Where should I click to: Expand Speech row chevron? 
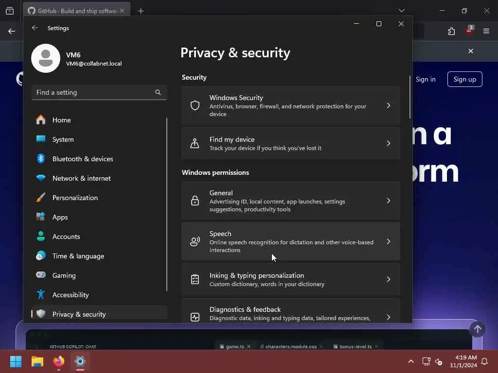click(x=389, y=241)
